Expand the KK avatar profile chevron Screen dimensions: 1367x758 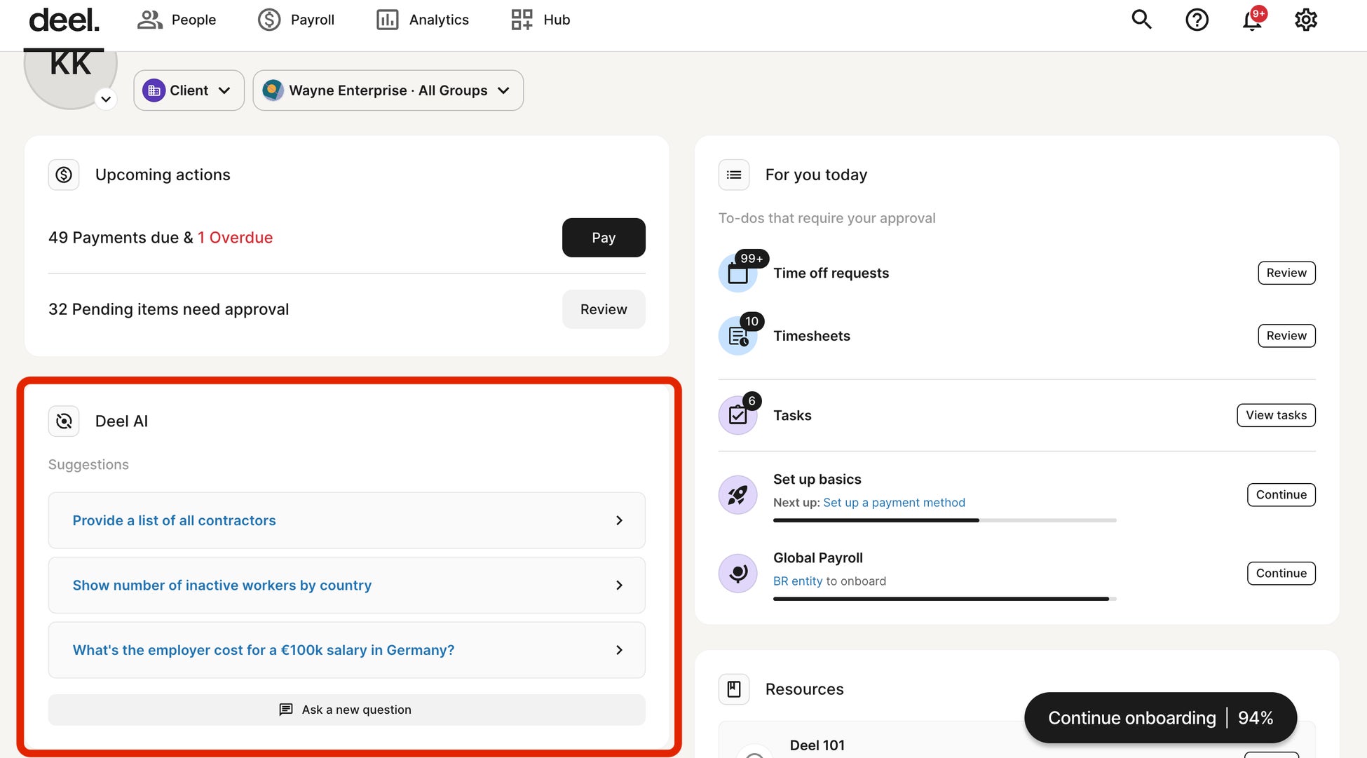(x=106, y=99)
